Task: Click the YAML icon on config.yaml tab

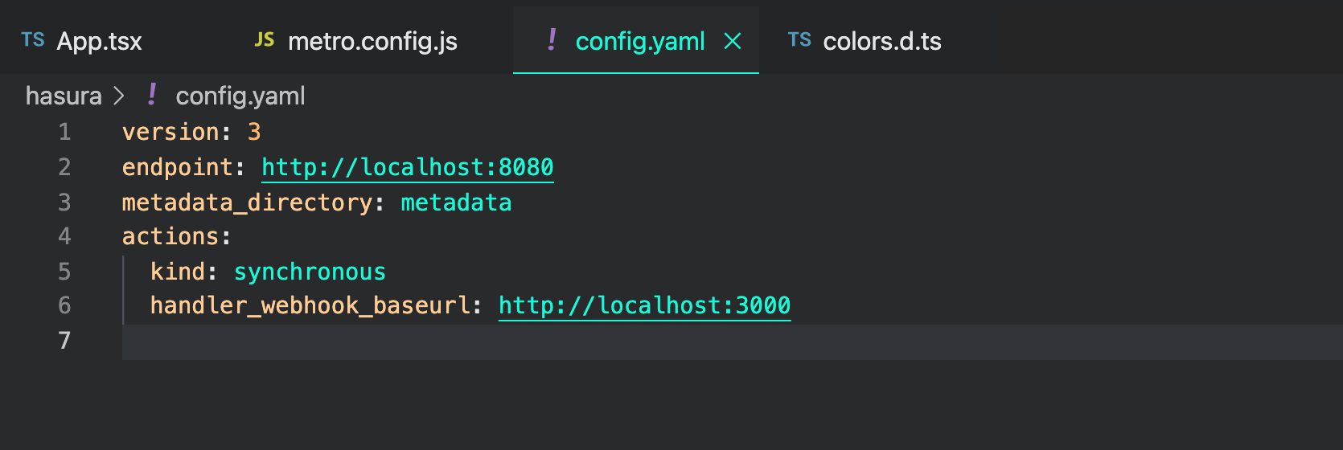Action: pyautogui.click(x=552, y=39)
